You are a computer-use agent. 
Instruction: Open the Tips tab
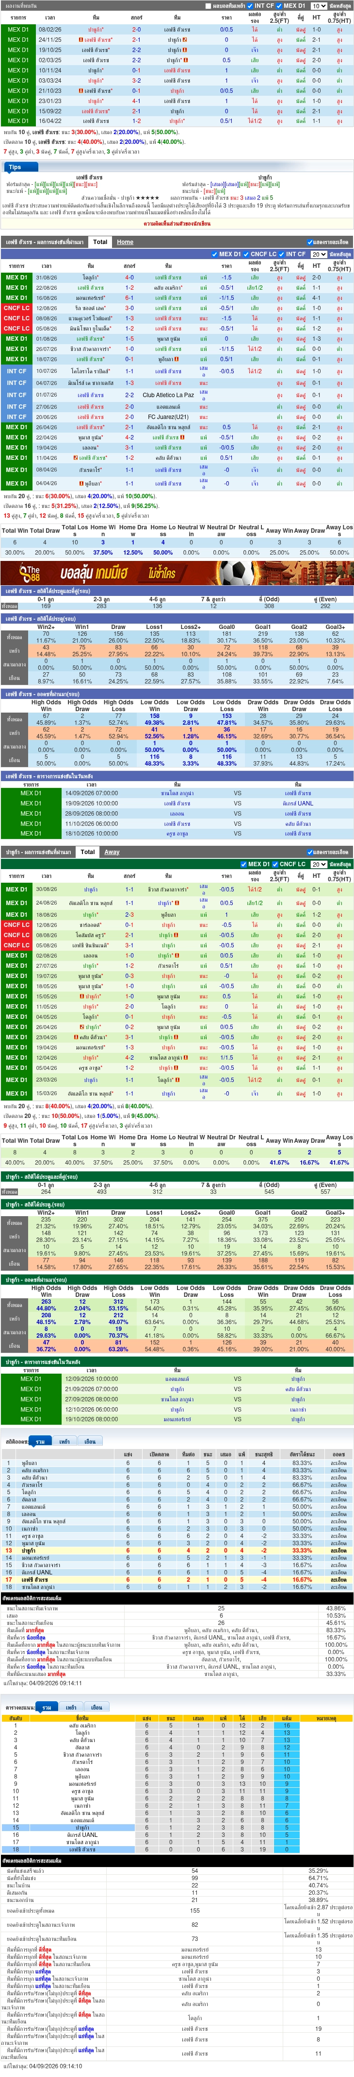[16, 167]
